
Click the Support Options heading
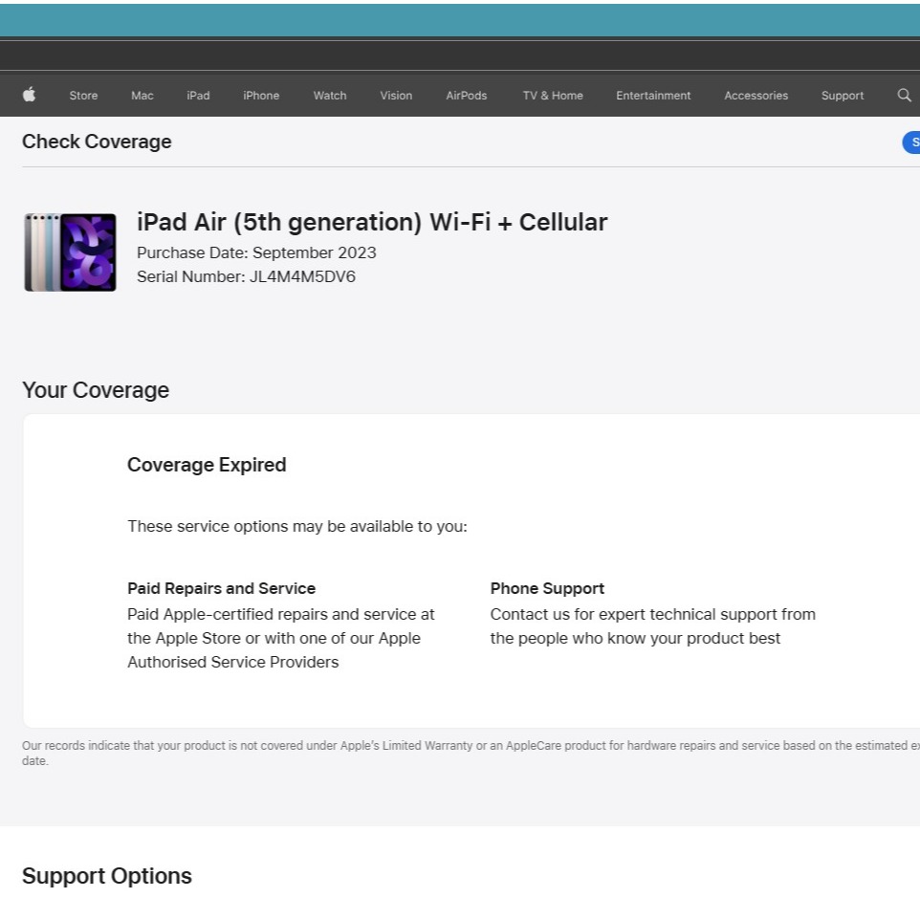107,876
